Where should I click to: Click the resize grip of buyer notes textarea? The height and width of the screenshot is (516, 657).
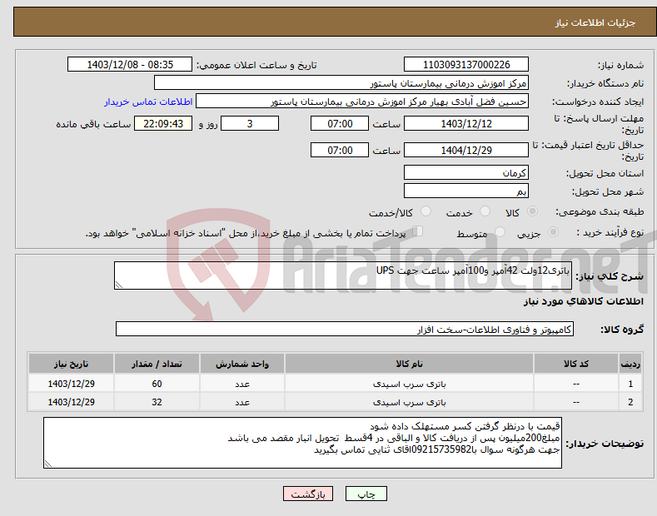coord(48,464)
